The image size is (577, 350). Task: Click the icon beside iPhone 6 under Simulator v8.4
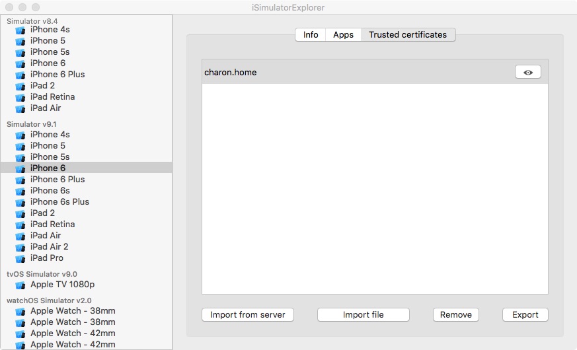20,64
